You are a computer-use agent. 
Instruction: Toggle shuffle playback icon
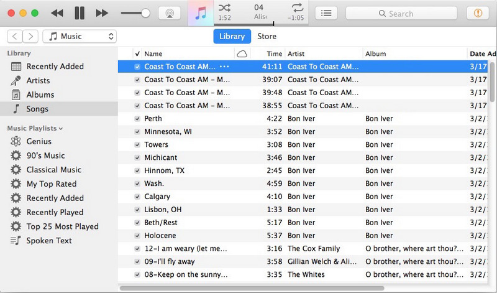point(225,8)
